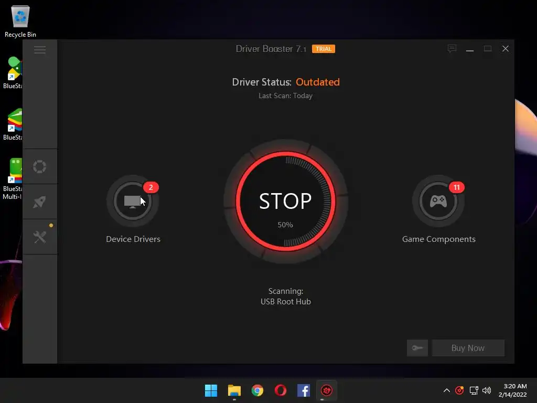The height and width of the screenshot is (403, 537).
Task: Click the license key icon button
Action: pos(417,348)
